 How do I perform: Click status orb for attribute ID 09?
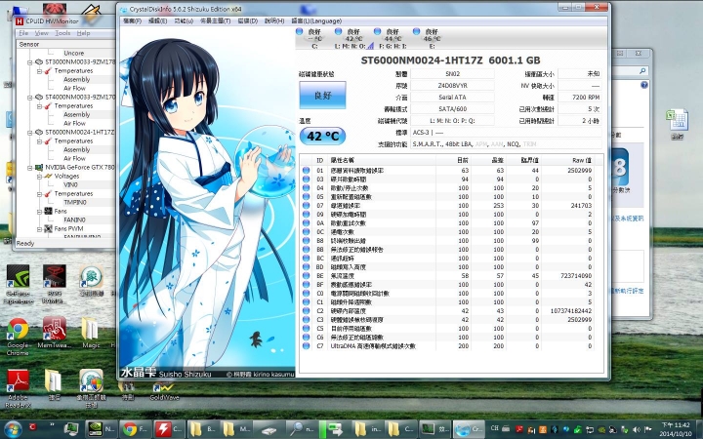point(307,214)
